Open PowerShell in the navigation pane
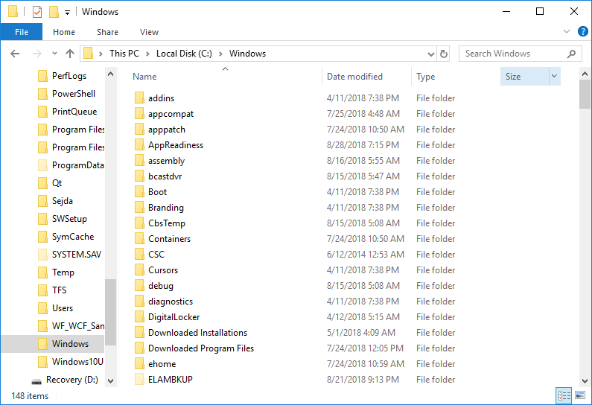This screenshot has width=592, height=405. coord(73,94)
